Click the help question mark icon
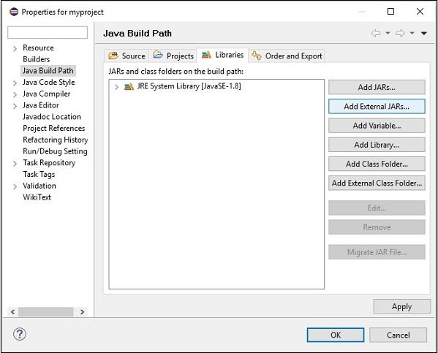Image resolution: width=438 pixels, height=353 pixels. [x=20, y=334]
